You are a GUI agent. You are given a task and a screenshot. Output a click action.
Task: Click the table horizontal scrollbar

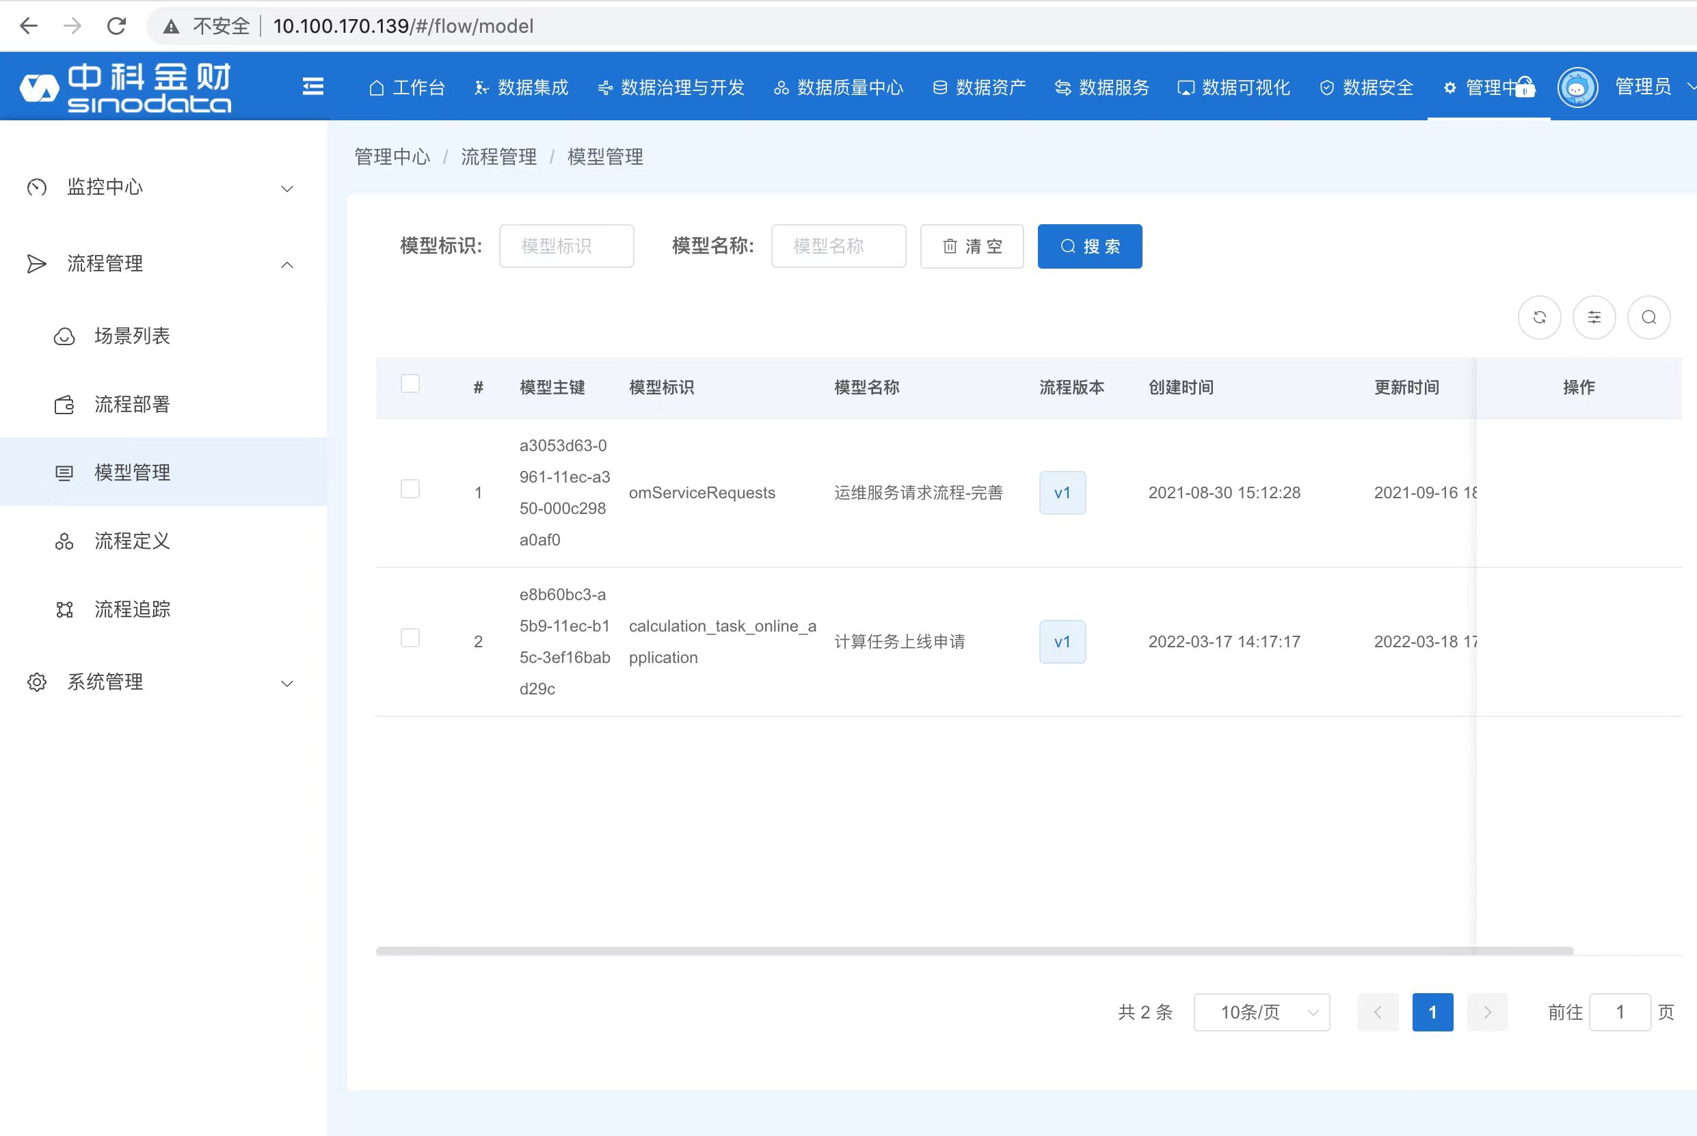pyautogui.click(x=974, y=951)
